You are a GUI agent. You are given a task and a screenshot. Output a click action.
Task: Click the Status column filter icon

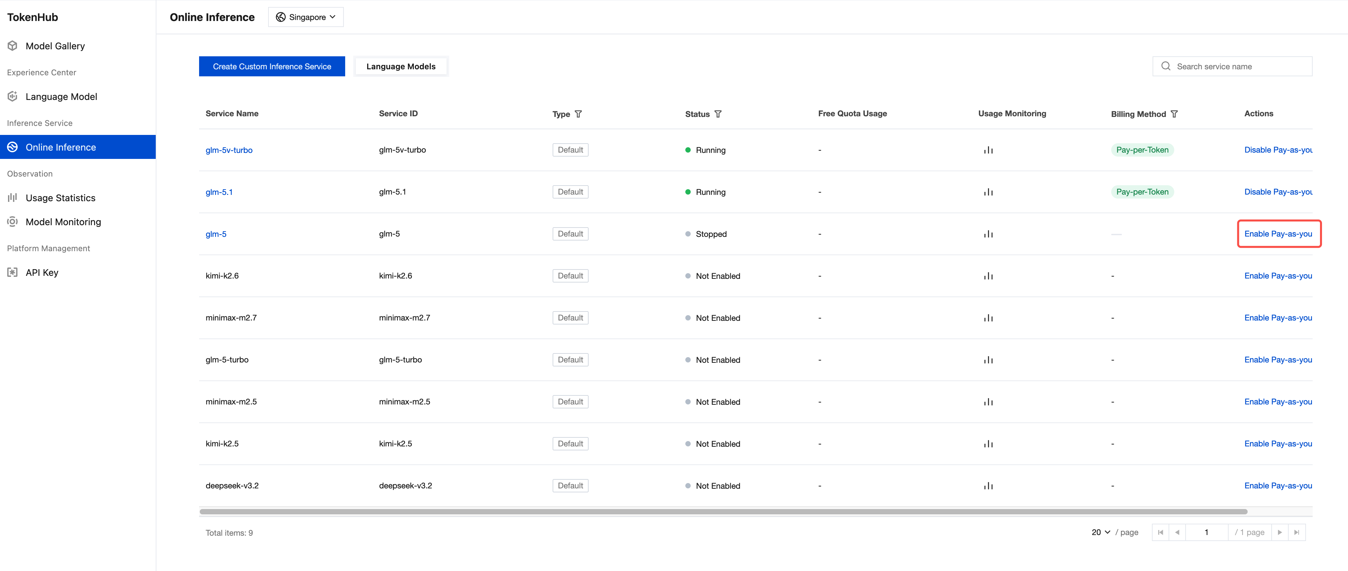[718, 114]
